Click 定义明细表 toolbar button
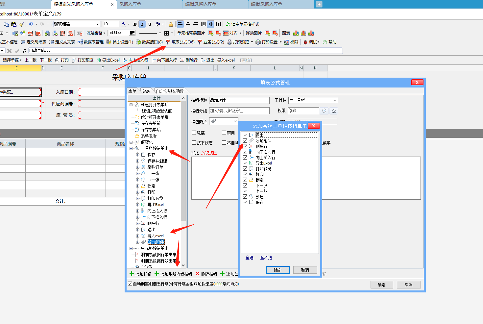This screenshot has height=324, width=483. click(x=34, y=42)
